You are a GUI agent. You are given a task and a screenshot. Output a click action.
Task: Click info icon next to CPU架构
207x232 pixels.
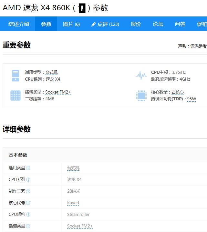pyautogui.click(x=28, y=214)
